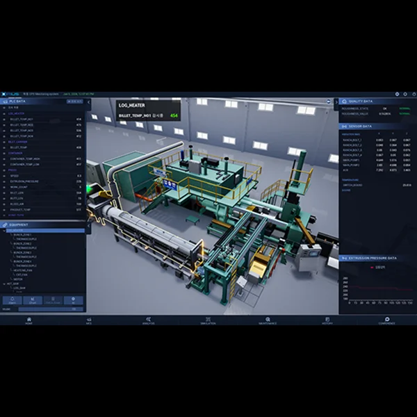The image size is (417, 417).
Task: Click the BILLET_CARRIER group header in PLC data
Action: [x=17, y=142]
